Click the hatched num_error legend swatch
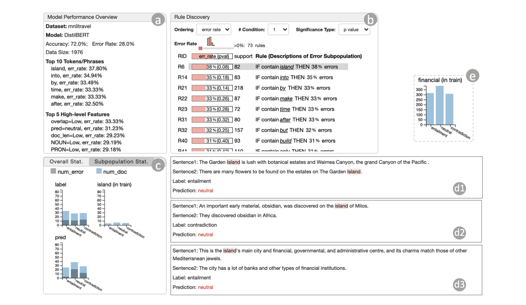The image size is (526, 305). [x=53, y=171]
